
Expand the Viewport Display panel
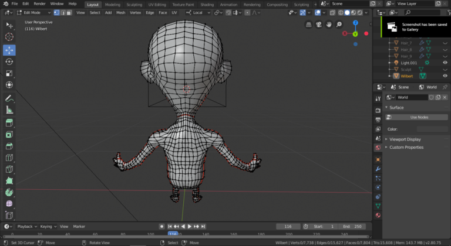tap(405, 139)
